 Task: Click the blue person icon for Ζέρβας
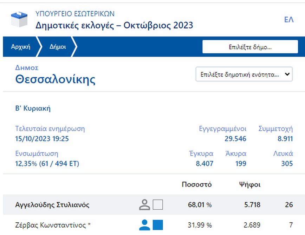pos(144,225)
